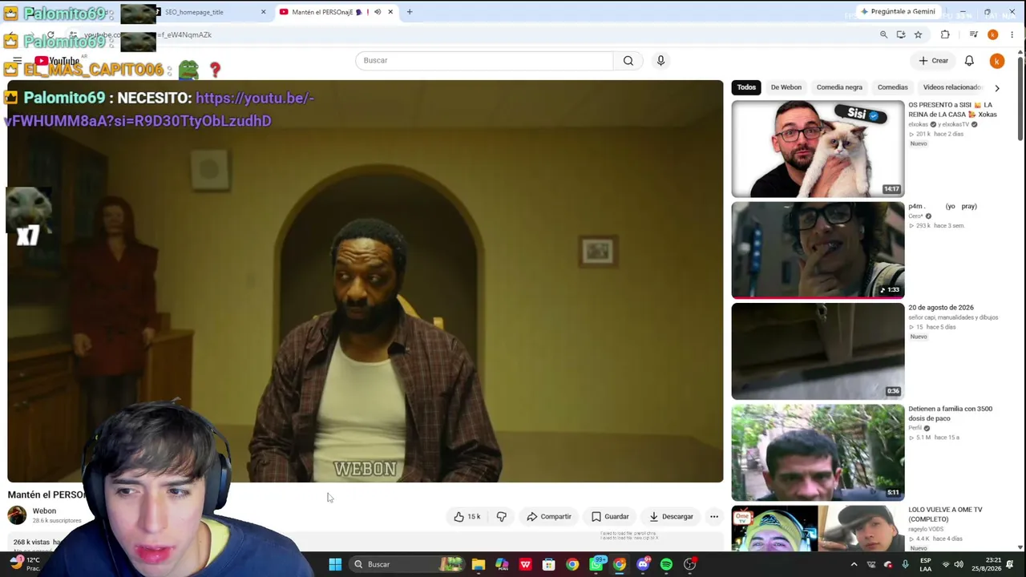Run YouTube search with magnifier button
The width and height of the screenshot is (1026, 577).
[628, 61]
